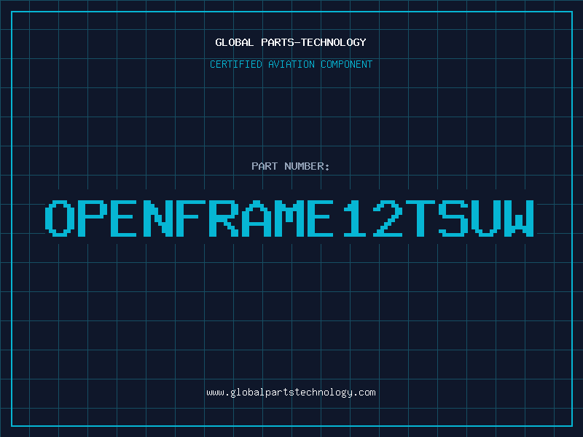Click the 'CERTIFIED AVIATION COMPONENT' subtitle

[291, 64]
